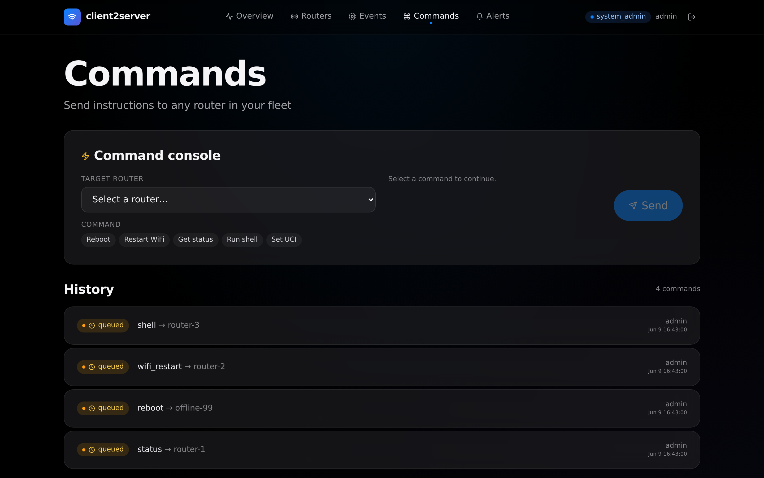Click the system_admin role badge
Screen dimensions: 764x478
coord(618,17)
